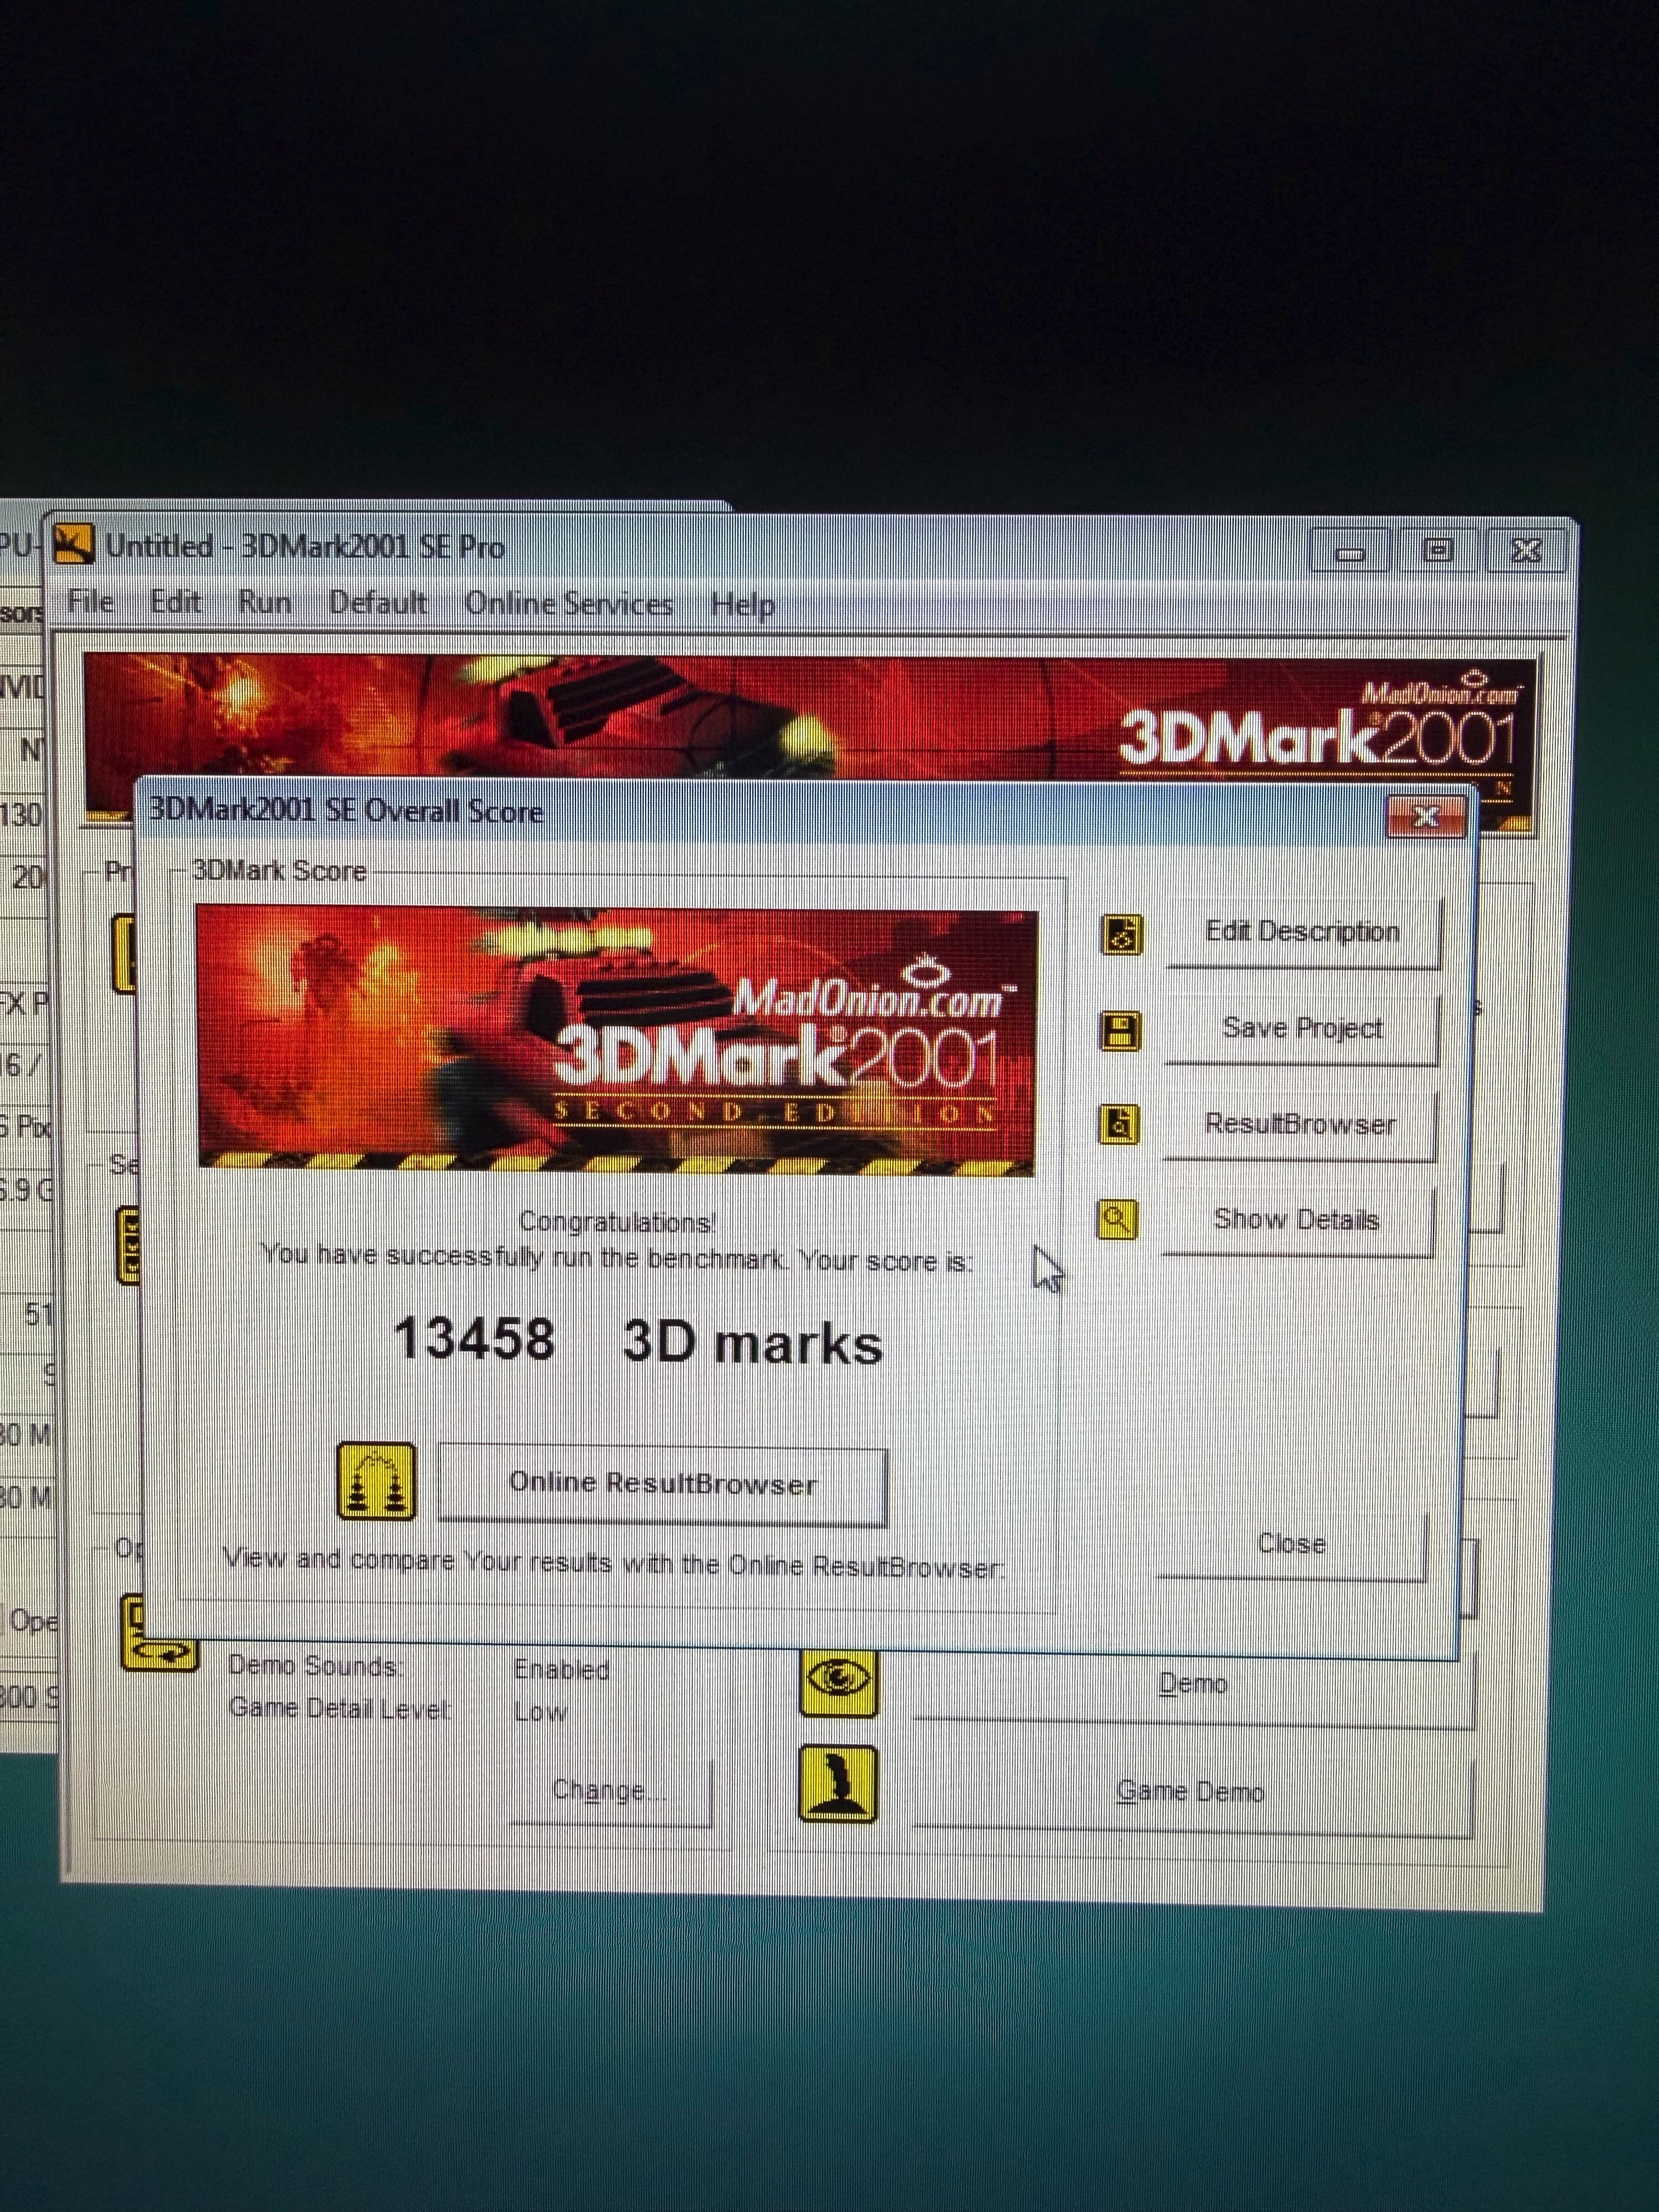The width and height of the screenshot is (1659, 2212).
Task: Open the Edit Description button
Action: 1303,932
